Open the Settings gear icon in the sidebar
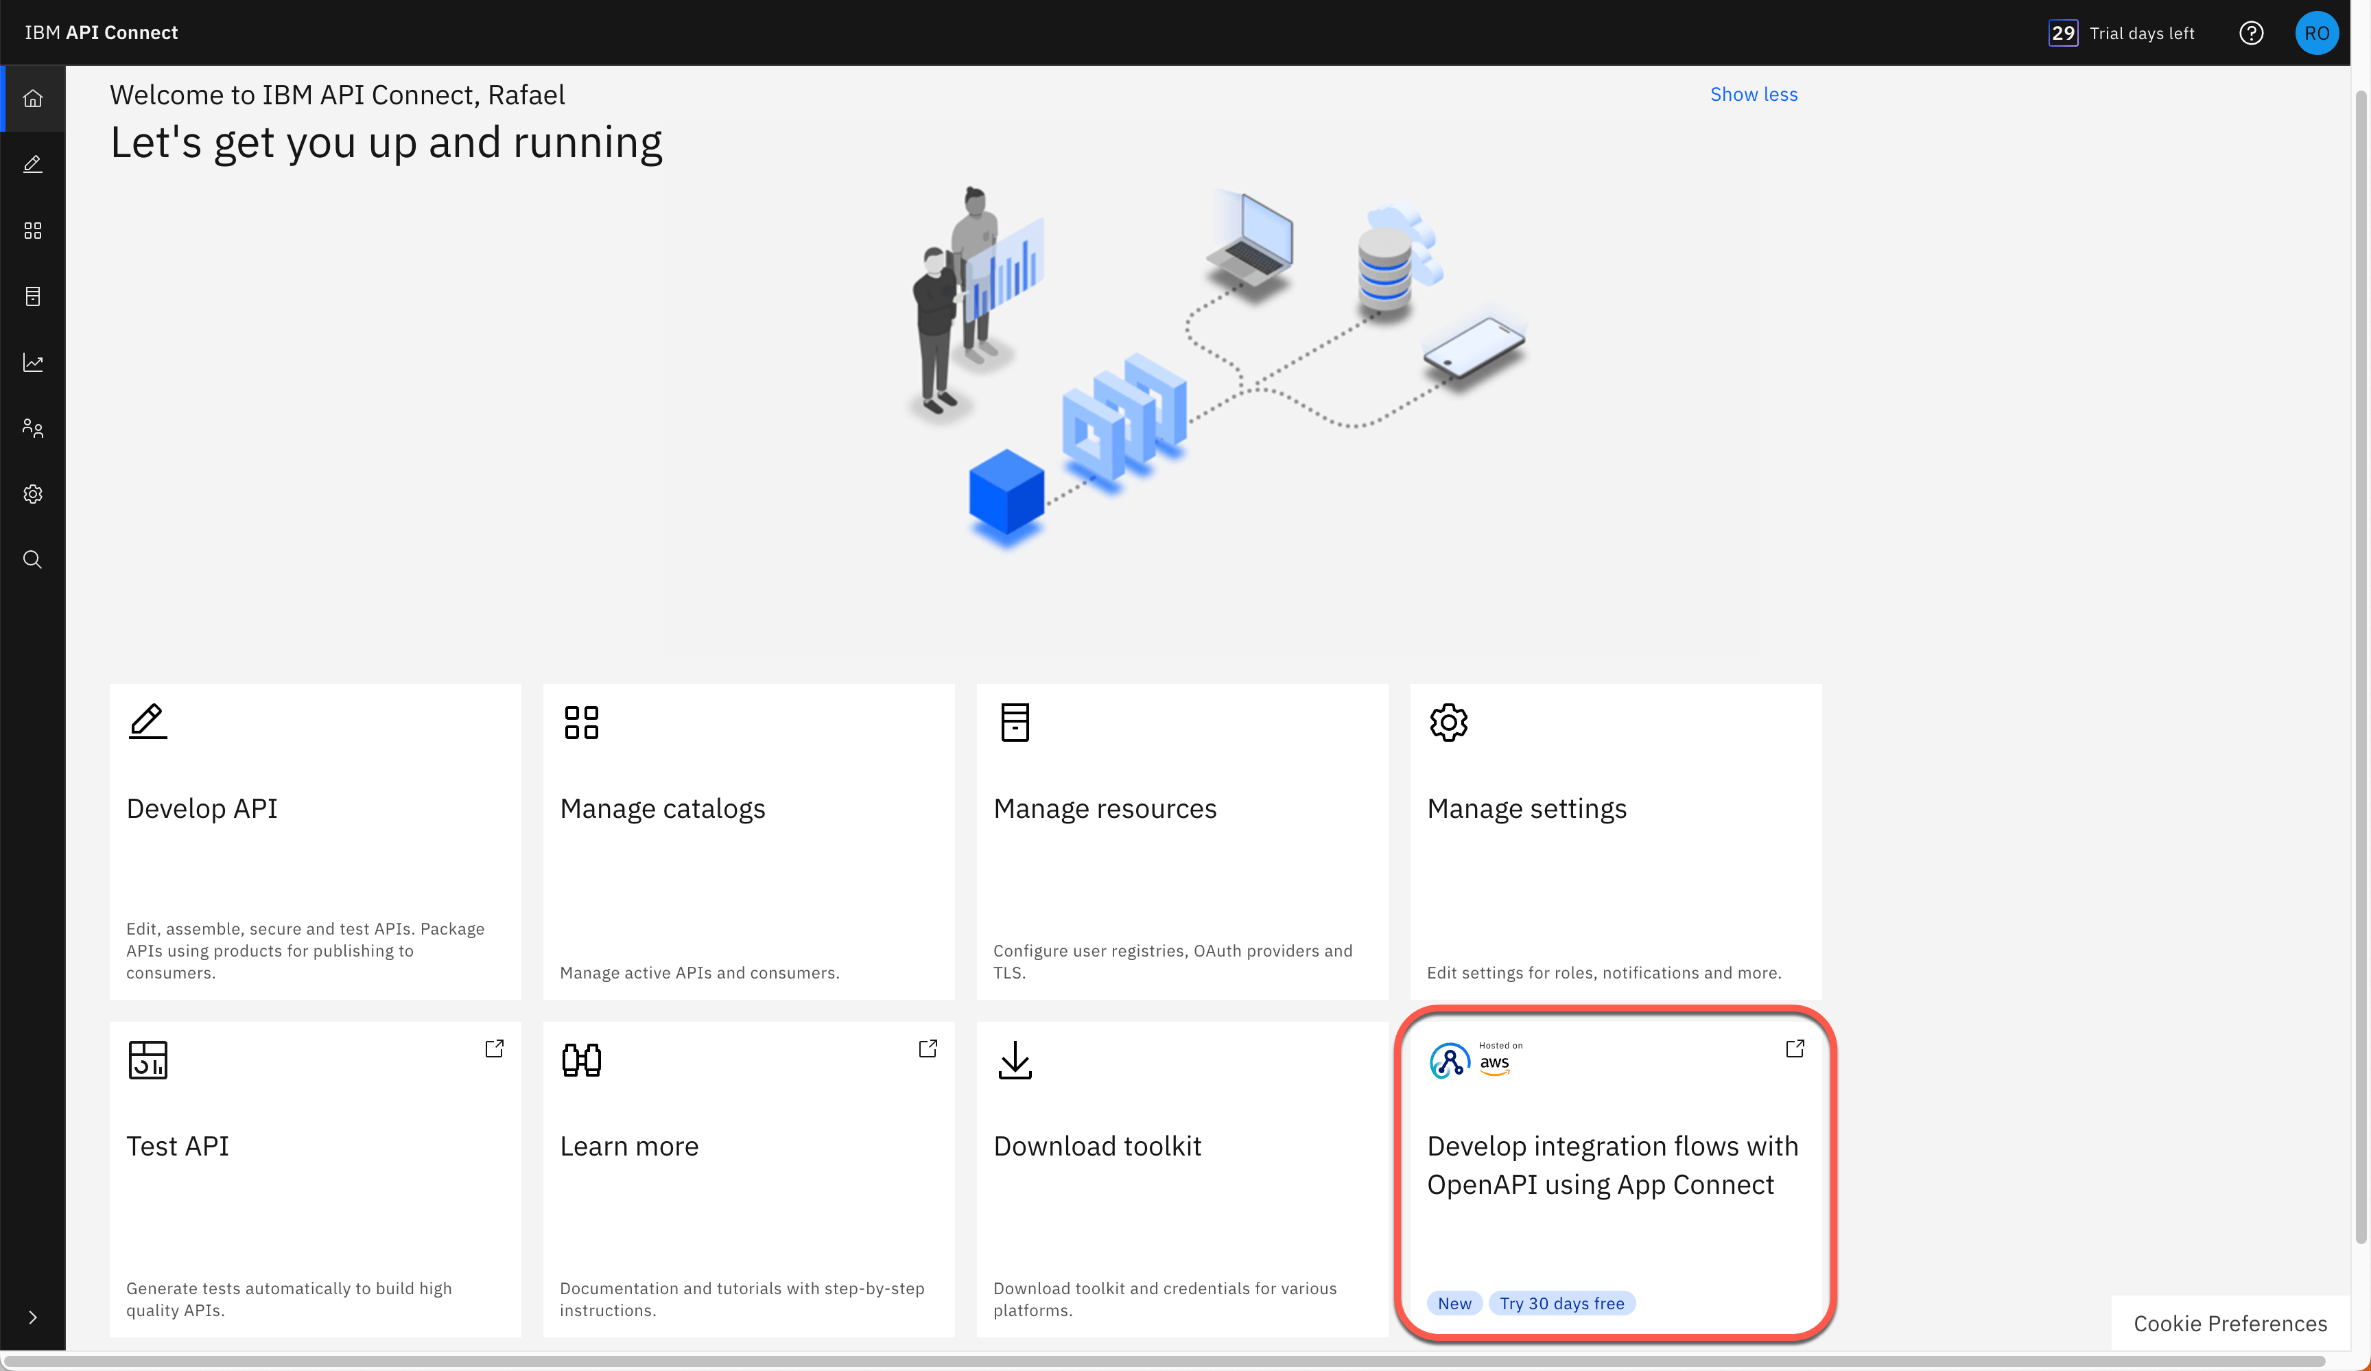The image size is (2371, 1371). tap(33, 493)
